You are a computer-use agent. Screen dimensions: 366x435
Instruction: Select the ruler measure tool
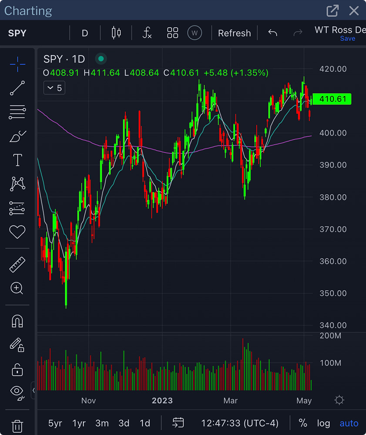[17, 264]
